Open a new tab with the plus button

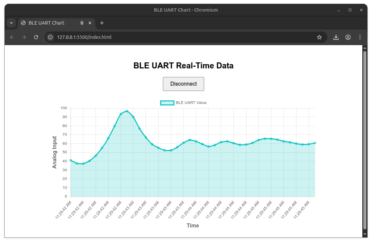[x=102, y=23]
